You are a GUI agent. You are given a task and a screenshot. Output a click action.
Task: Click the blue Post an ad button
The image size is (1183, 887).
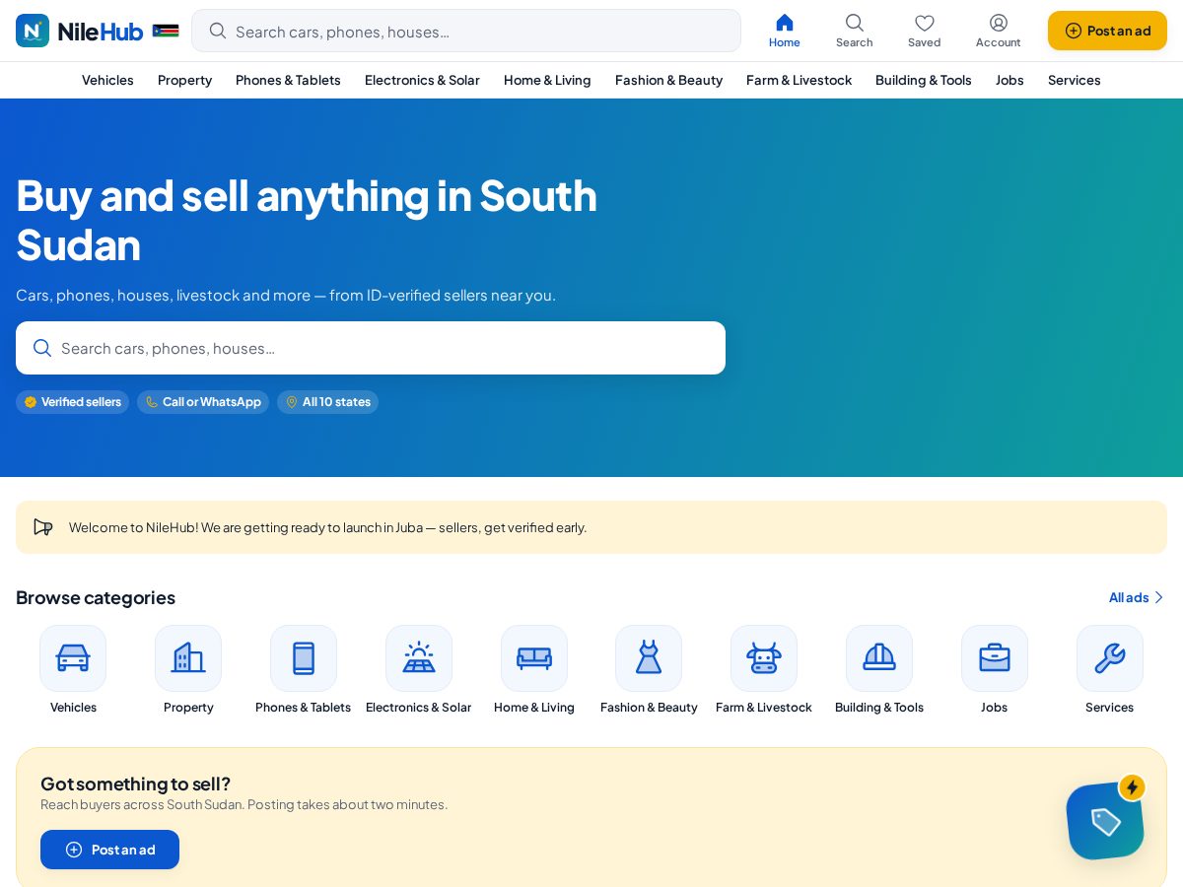(109, 850)
